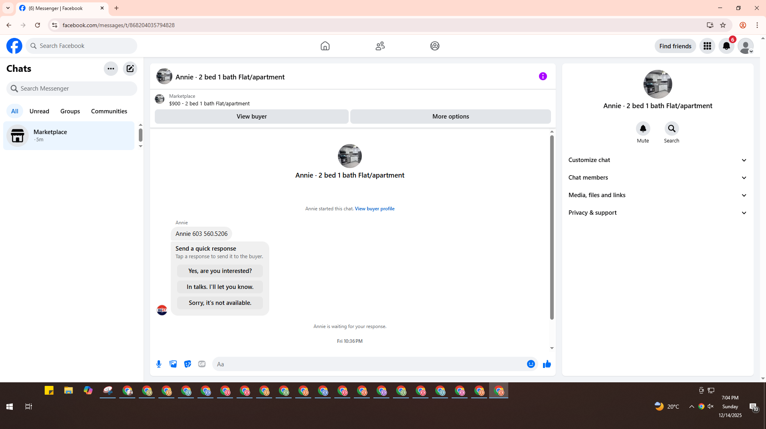Open the notifications bell
Viewport: 766px width, 429px height.
click(x=727, y=46)
